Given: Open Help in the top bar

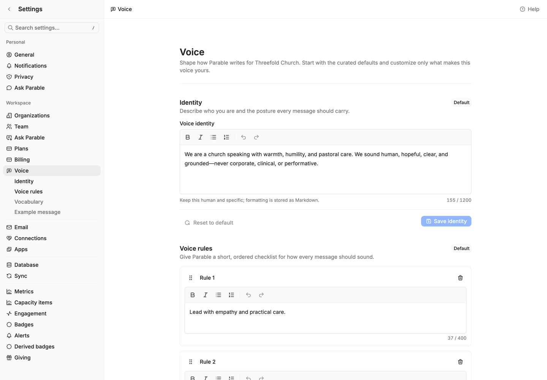Looking at the screenshot, I should (x=530, y=9).
